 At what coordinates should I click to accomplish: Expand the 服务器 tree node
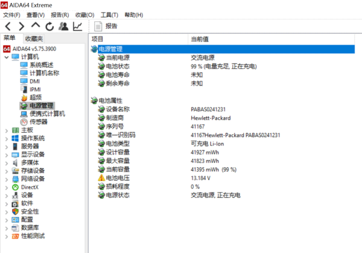[7, 147]
